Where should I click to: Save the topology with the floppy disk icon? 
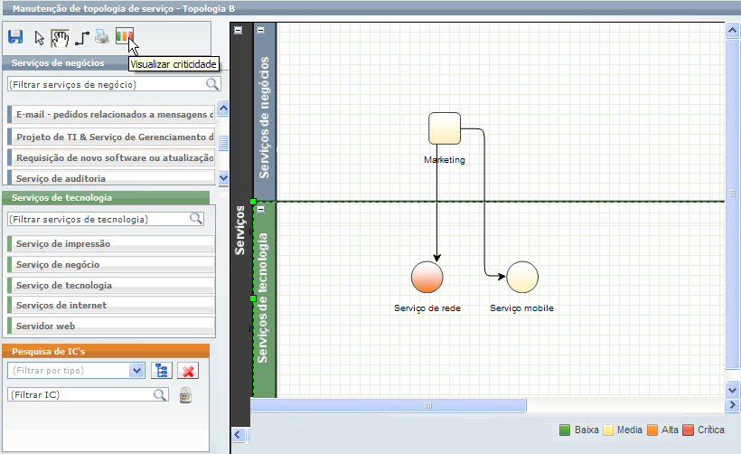15,37
